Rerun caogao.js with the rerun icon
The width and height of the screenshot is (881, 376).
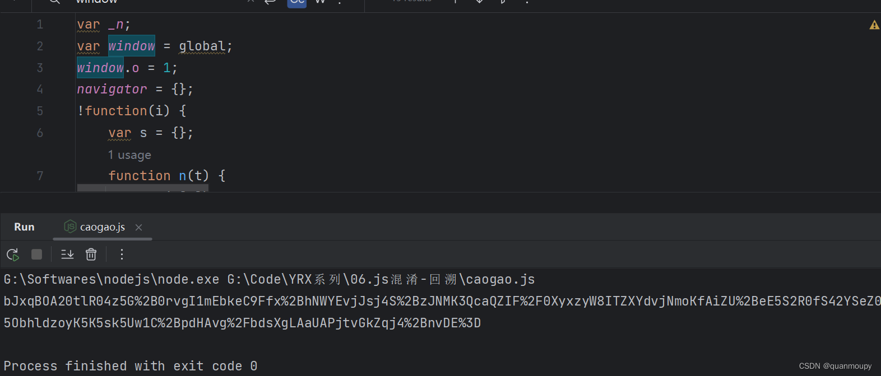(12, 255)
